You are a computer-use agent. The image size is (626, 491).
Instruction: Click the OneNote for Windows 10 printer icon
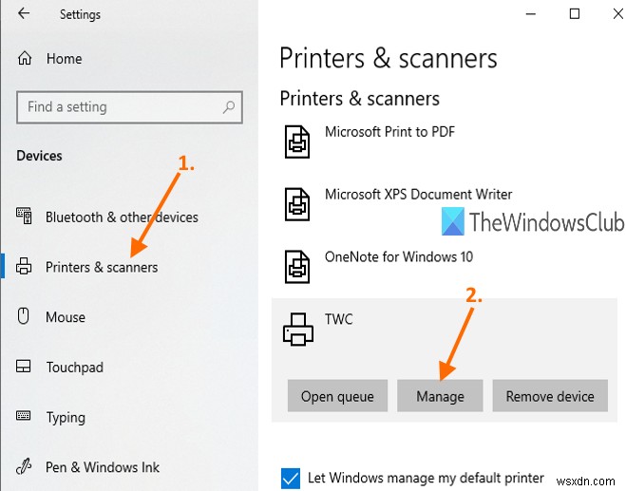click(x=297, y=267)
